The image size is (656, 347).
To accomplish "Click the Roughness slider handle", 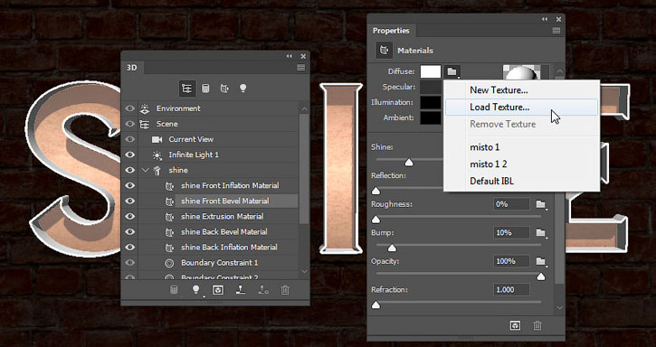I will coord(376,220).
